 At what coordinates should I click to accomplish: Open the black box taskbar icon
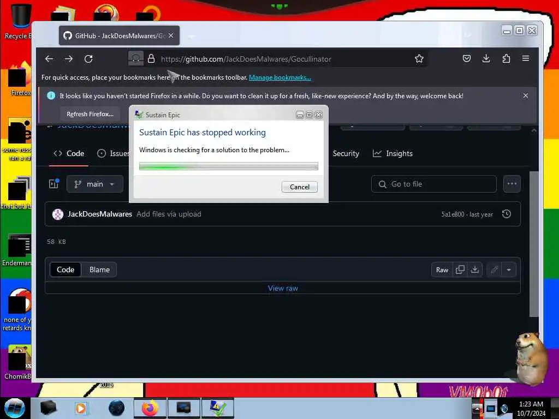pyautogui.click(x=49, y=408)
